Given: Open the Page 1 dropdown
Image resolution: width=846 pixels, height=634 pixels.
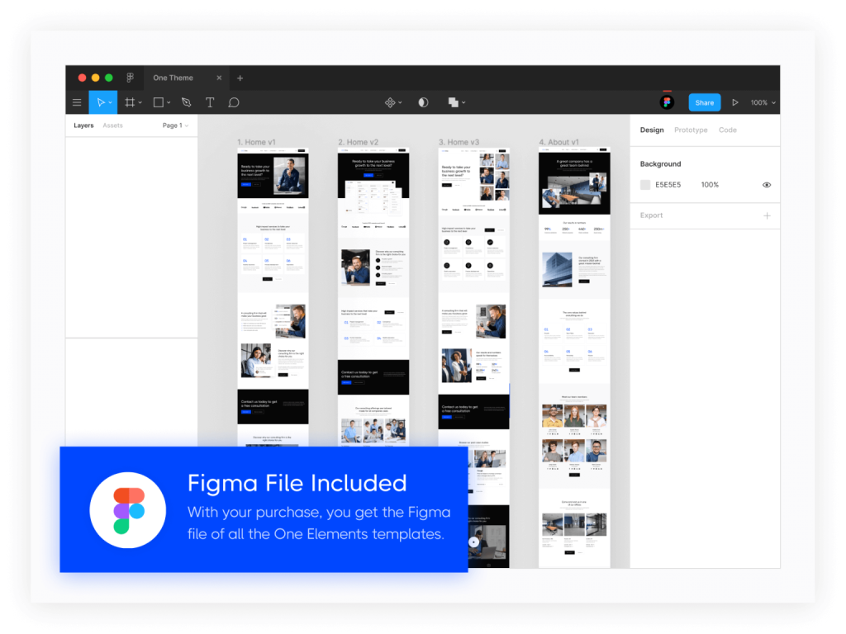Looking at the screenshot, I should pos(175,125).
